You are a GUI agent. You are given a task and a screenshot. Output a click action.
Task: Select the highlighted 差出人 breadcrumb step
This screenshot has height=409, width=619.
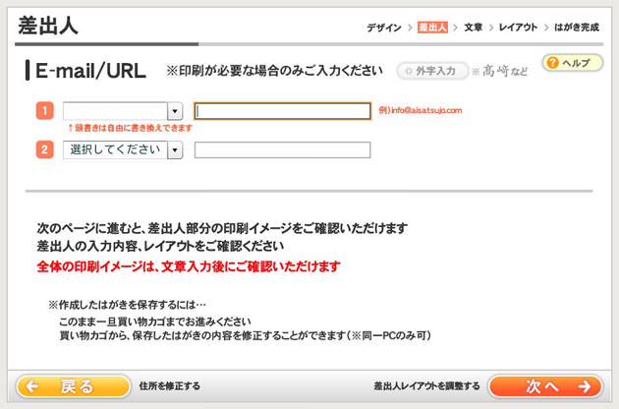pos(432,28)
